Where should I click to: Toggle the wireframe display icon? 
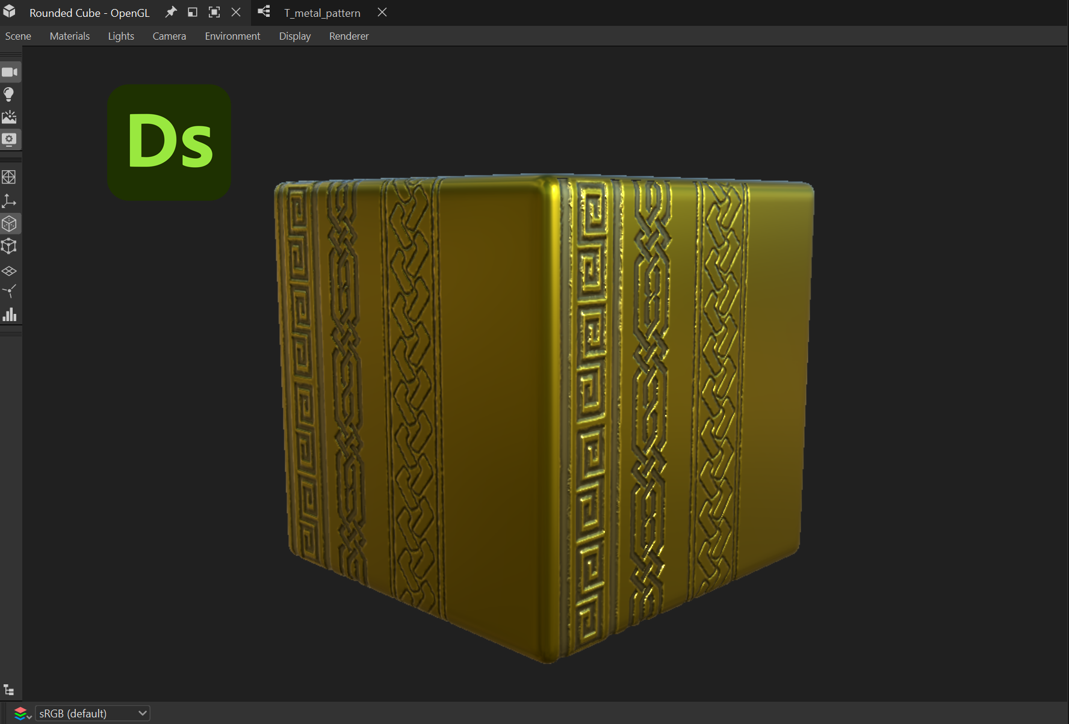9,177
